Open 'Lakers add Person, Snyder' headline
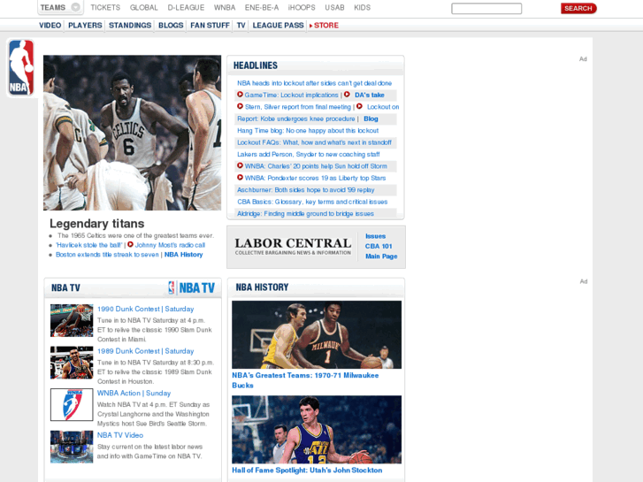The height and width of the screenshot is (482, 643). coord(309,154)
